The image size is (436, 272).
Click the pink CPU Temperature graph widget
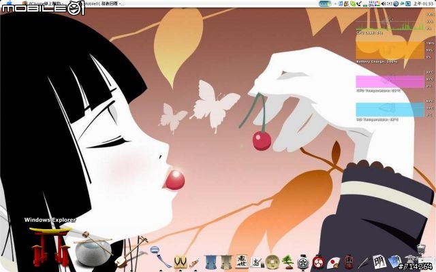390,82
